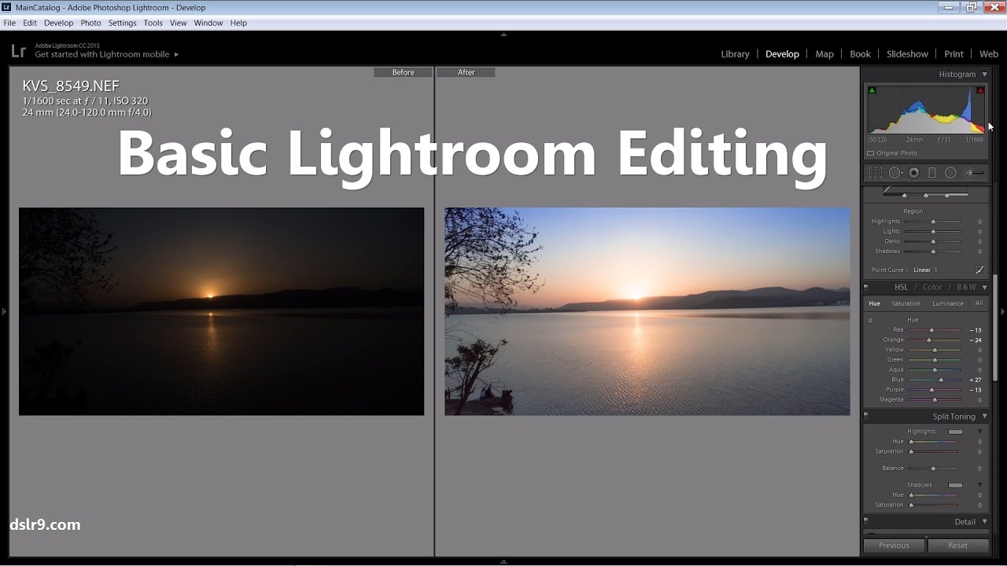Select the Radial Filter tool

[x=950, y=173]
